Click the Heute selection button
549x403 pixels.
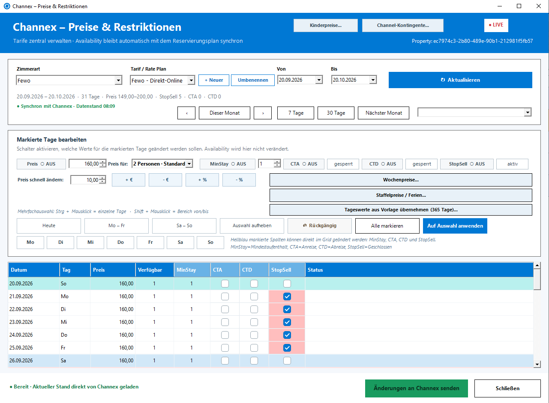point(49,225)
